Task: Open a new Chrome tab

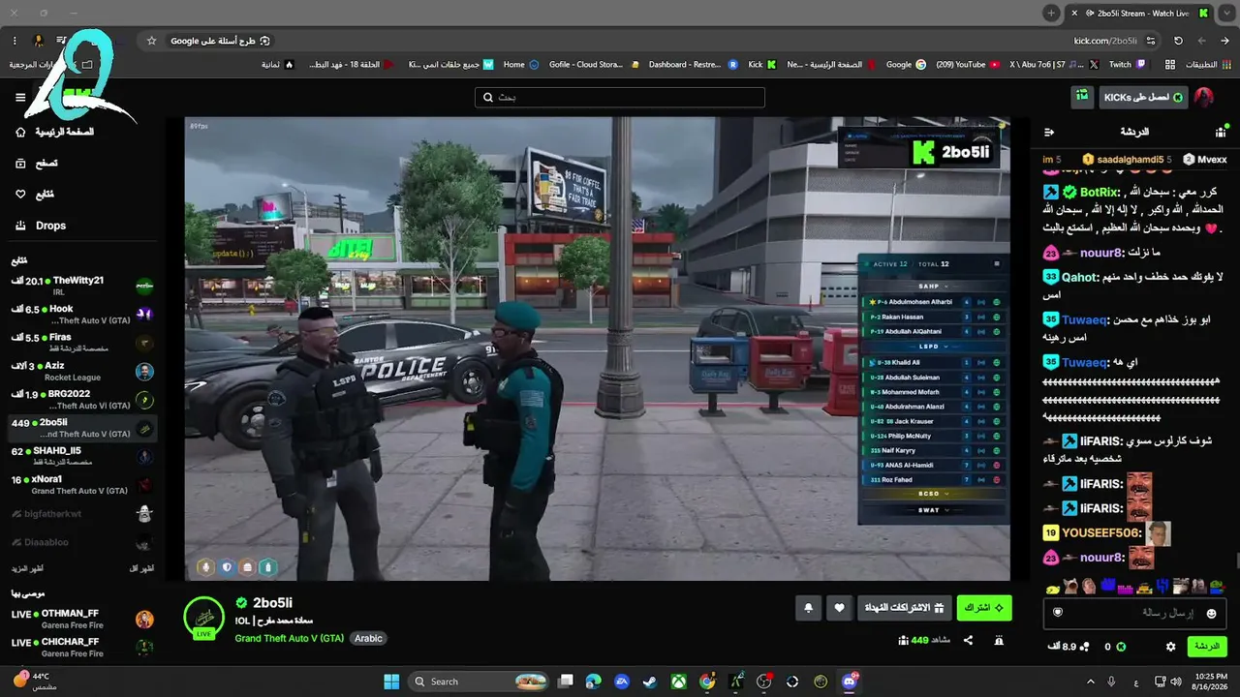Action: [1051, 13]
